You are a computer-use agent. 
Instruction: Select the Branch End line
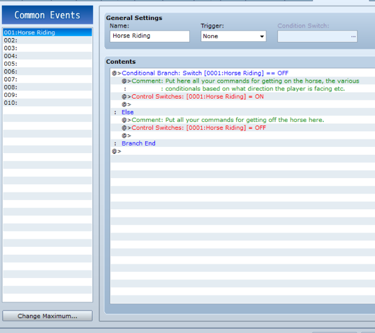[x=242, y=143]
